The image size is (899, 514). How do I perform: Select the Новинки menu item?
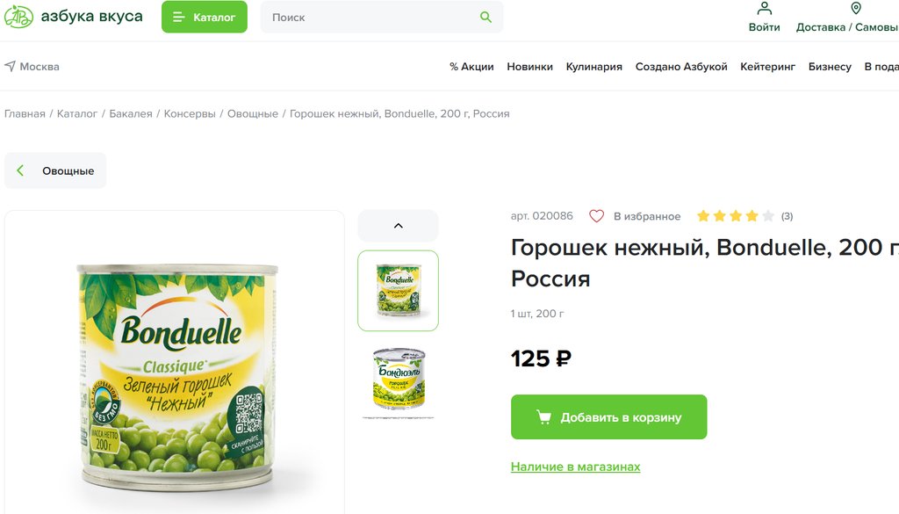529,67
